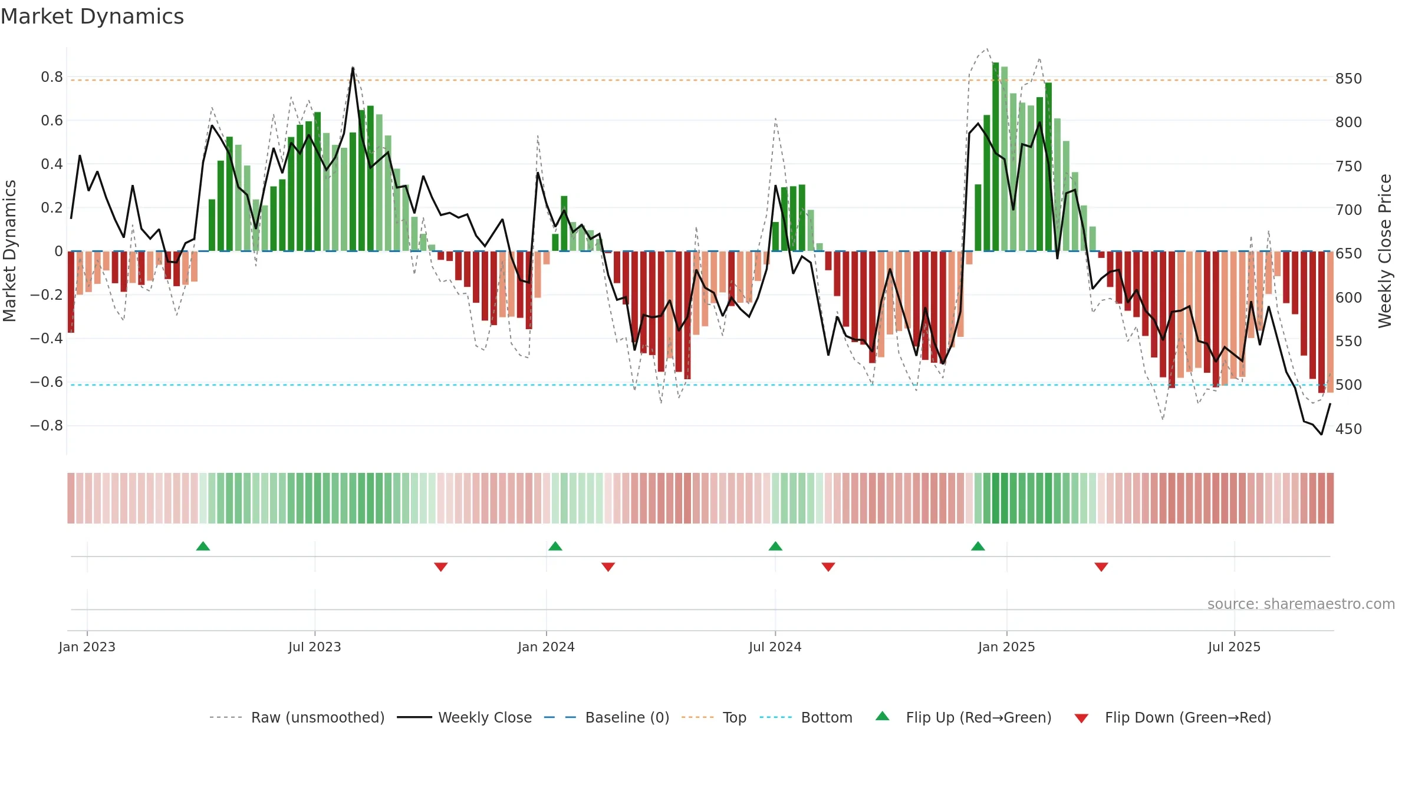The width and height of the screenshot is (1415, 795).
Task: Click red flip-down marker after Jan 2024
Action: (x=608, y=567)
